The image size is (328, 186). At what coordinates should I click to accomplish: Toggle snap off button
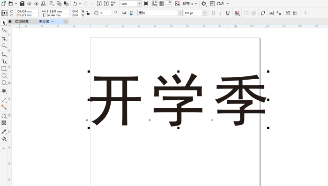(178, 4)
